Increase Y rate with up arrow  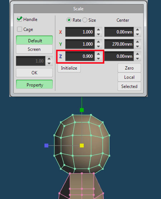click(98, 42)
